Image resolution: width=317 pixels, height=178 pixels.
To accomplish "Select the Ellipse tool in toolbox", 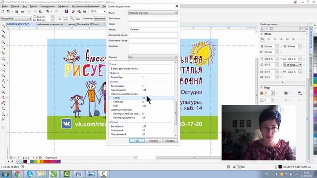I will pos(3,64).
